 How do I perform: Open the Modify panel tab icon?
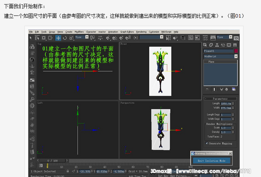point(211,45)
